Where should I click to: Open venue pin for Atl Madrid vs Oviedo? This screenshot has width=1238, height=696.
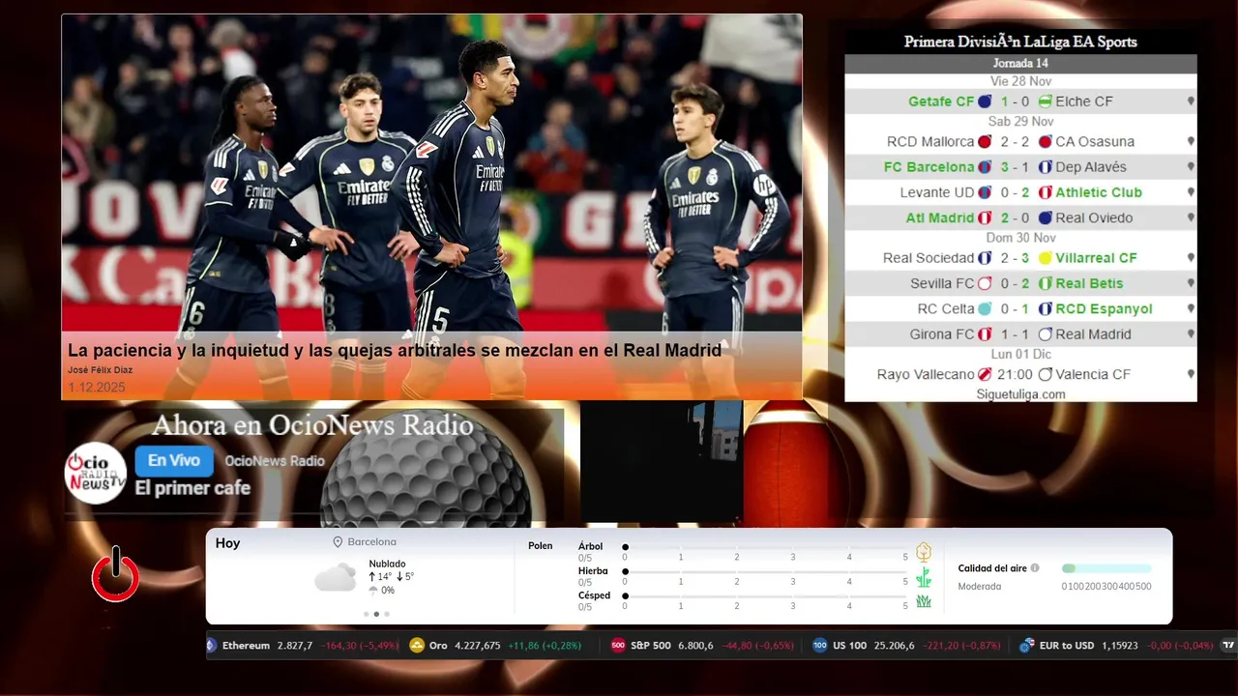[x=1191, y=217]
